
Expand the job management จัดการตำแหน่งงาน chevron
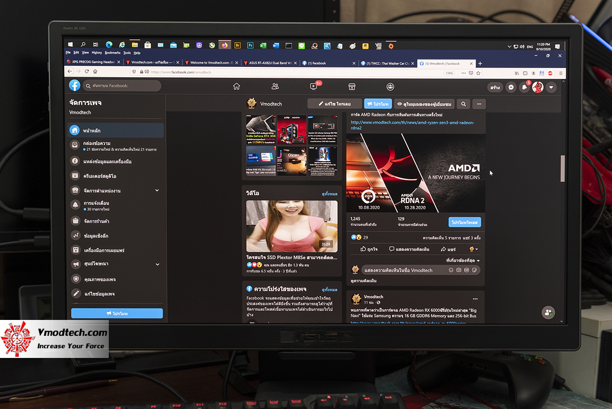(x=157, y=190)
